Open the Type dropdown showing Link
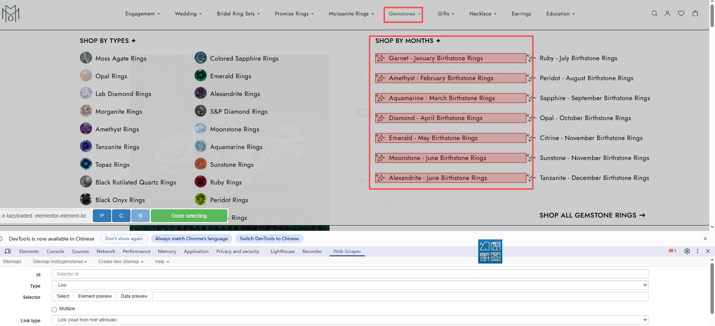Image resolution: width=715 pixels, height=326 pixels. click(x=350, y=285)
